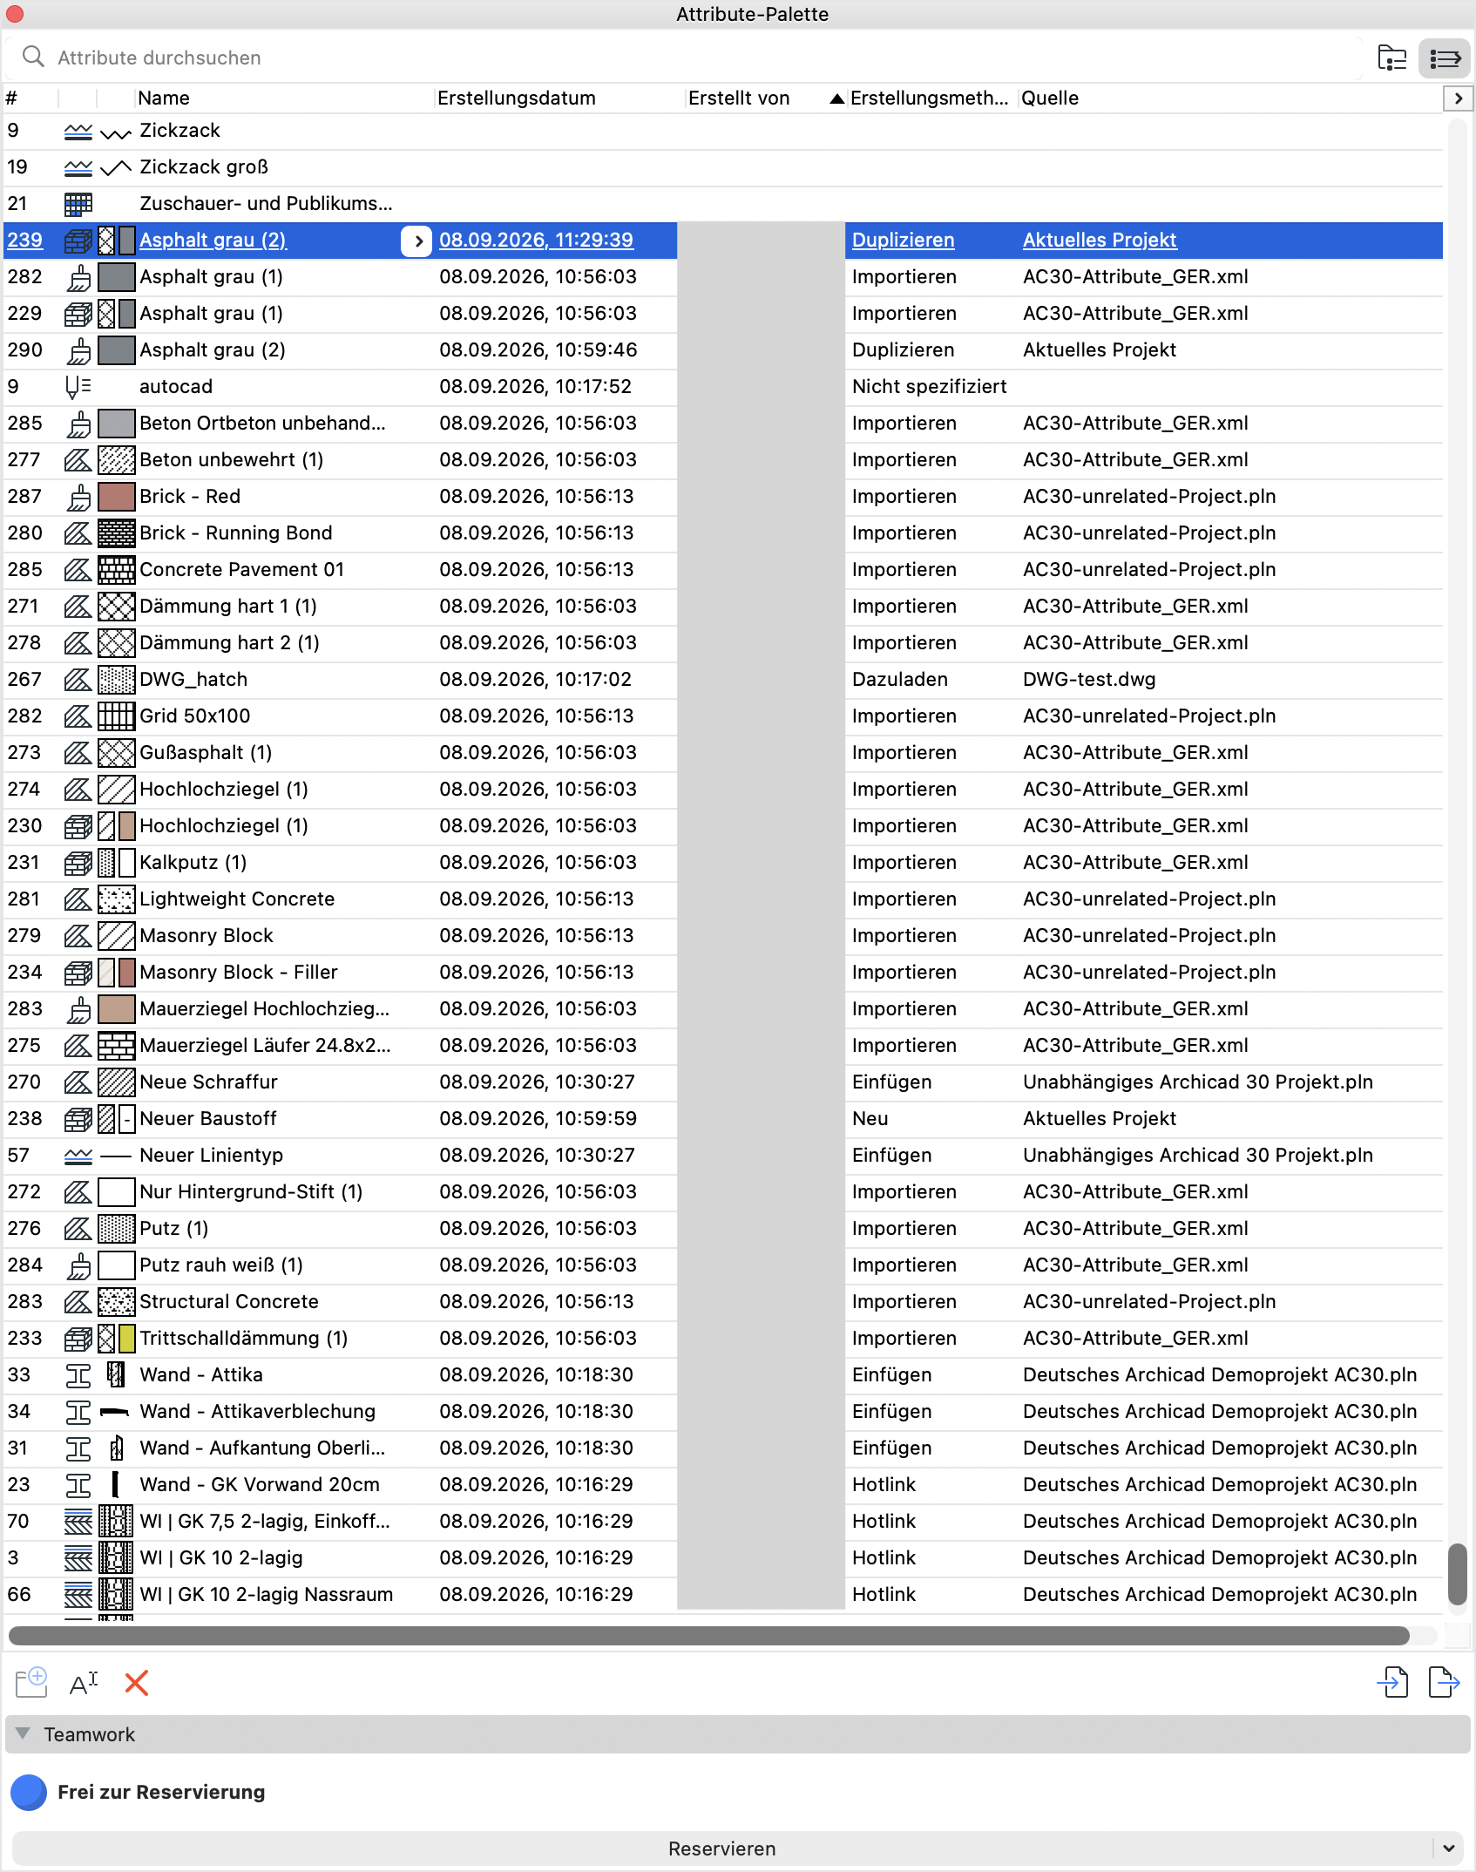Click the Export attributes icon
Image resolution: width=1476 pixels, height=1872 pixels.
pyautogui.click(x=1444, y=1682)
